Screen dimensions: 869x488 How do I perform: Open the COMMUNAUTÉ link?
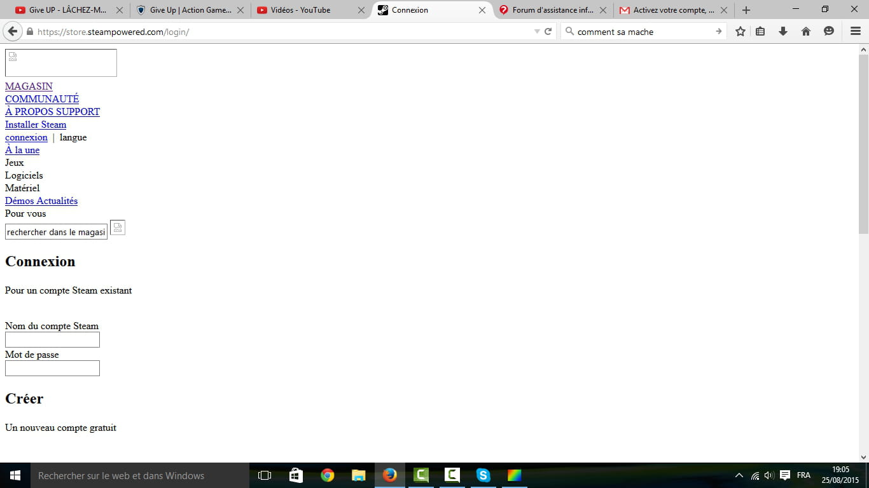coord(42,99)
